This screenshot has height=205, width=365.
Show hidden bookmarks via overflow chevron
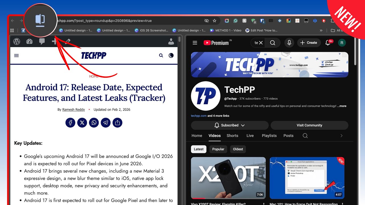click(321, 30)
